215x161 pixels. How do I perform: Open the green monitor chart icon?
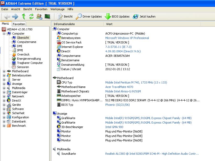pos(47,16)
